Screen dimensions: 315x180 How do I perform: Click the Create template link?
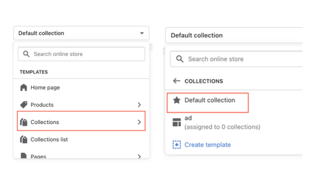click(x=207, y=145)
